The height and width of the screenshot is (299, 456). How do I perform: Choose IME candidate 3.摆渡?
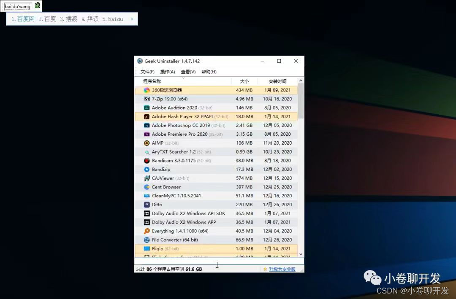[x=69, y=19]
